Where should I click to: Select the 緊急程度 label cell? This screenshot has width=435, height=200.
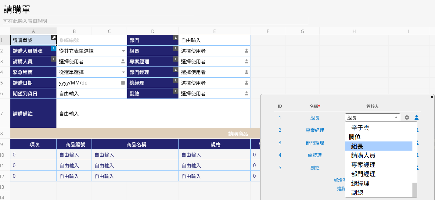[x=34, y=72]
